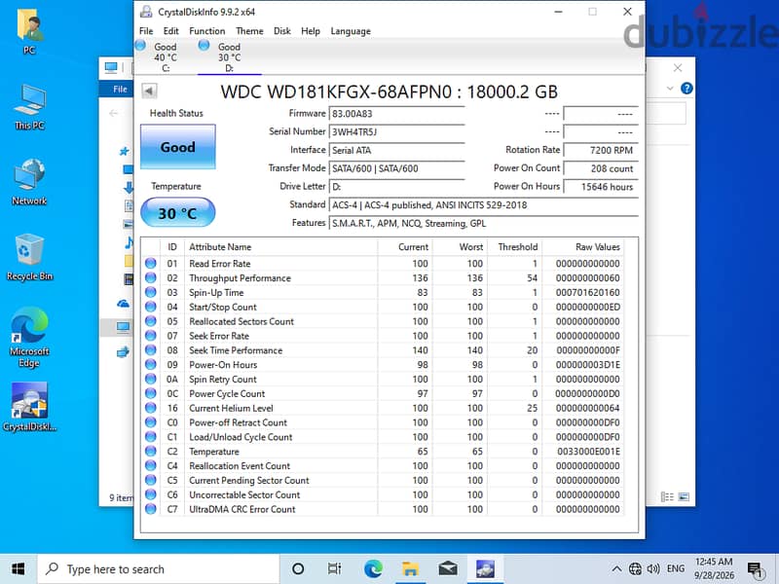The image size is (779, 584).
Task: Click the status circle for Spin-Up Time
Action: [151, 292]
